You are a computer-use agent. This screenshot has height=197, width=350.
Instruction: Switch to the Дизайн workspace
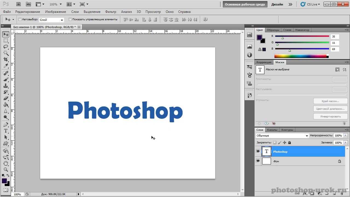coord(277,4)
